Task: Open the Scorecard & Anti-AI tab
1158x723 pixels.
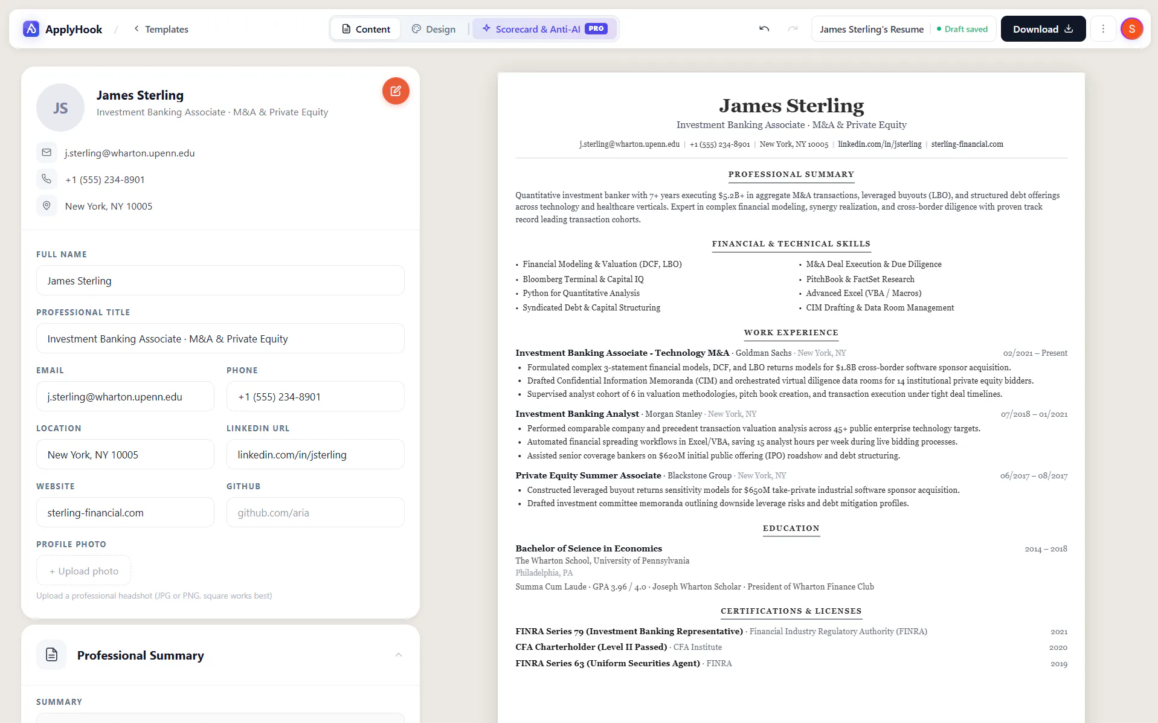Action: 545,29
